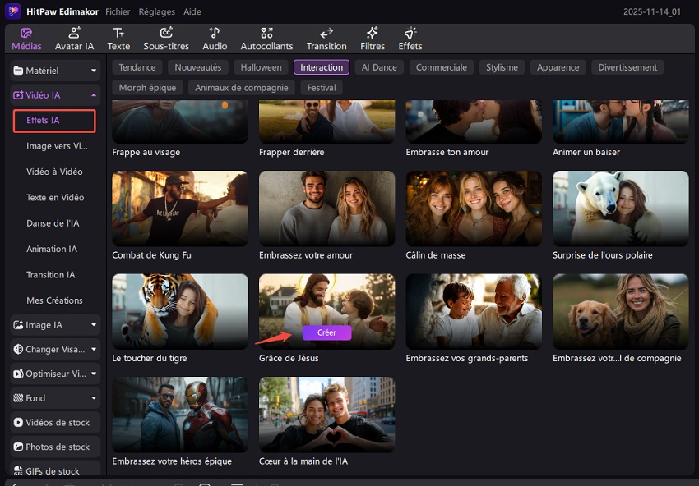Select the Texte tool icon
This screenshot has width=699, height=486.
coord(118,38)
